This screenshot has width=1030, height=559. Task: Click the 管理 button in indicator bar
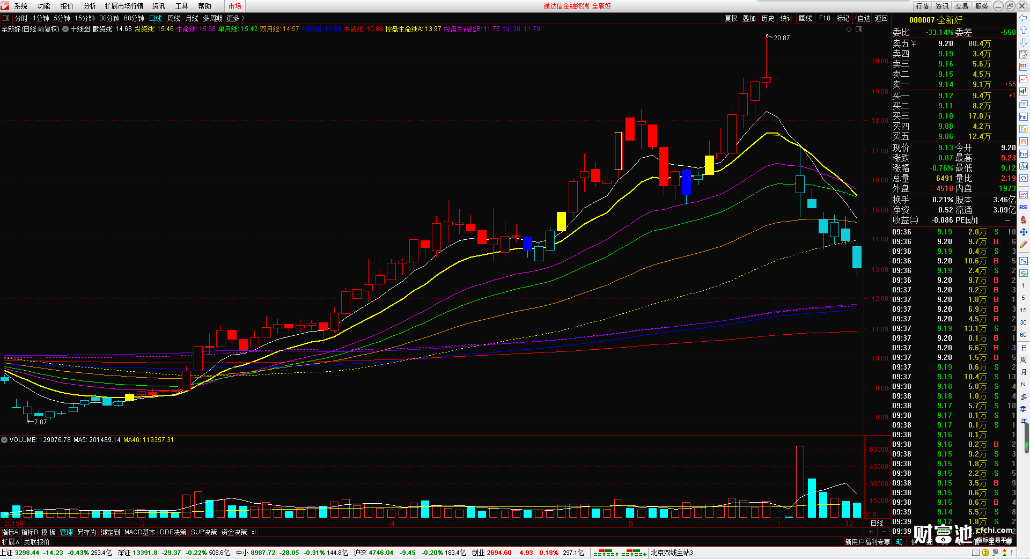tap(67, 532)
